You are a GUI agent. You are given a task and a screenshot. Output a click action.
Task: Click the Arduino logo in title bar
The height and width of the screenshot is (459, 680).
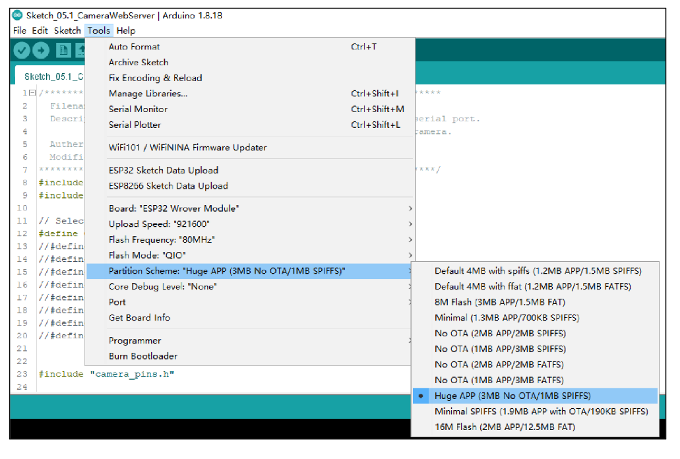(x=17, y=15)
